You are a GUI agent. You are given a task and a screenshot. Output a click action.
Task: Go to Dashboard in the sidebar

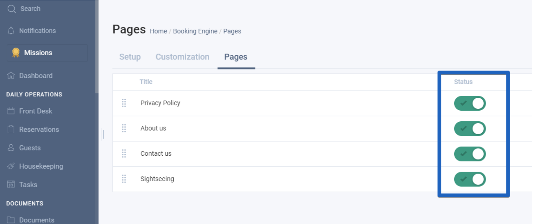36,75
